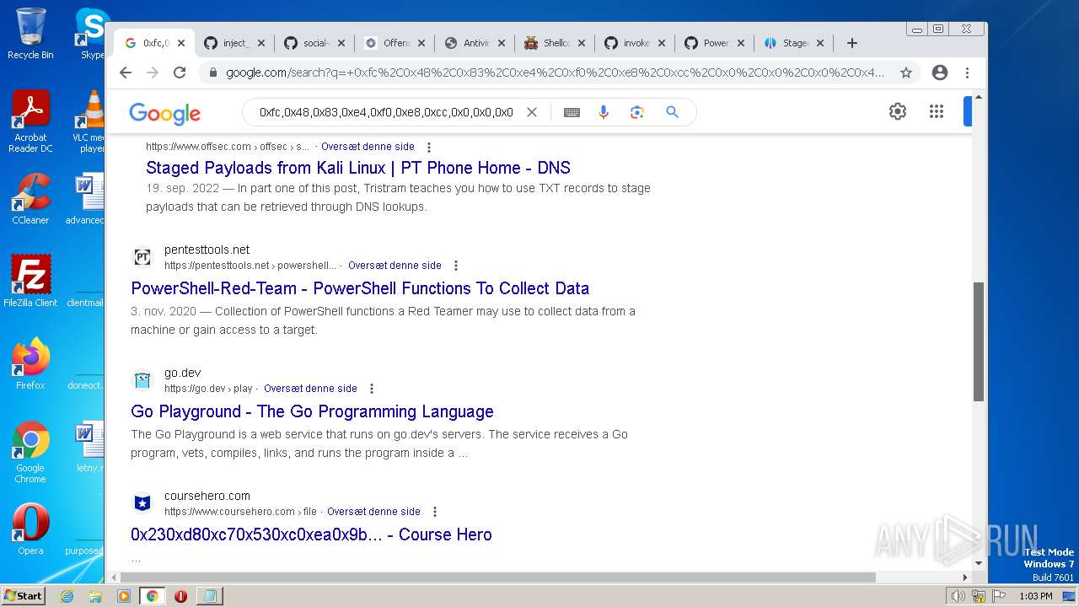
Task: Open Go Playground search result
Action: [312, 411]
